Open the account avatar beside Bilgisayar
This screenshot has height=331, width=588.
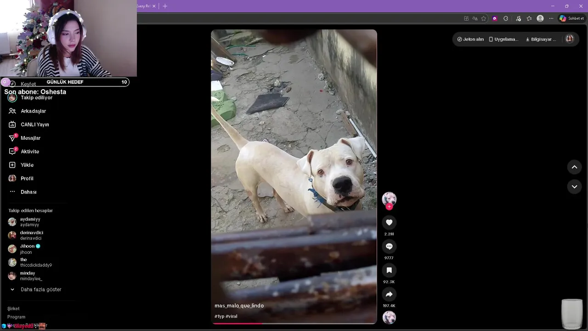570,39
